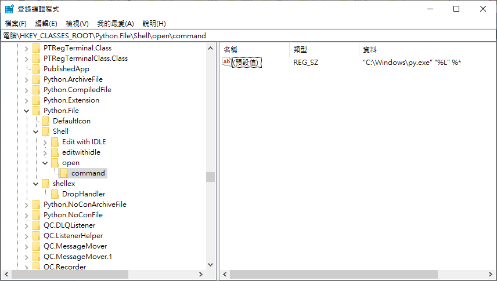497x281 pixels.
Task: Click the Registry Editor app icon in title bar
Action: (x=9, y=9)
